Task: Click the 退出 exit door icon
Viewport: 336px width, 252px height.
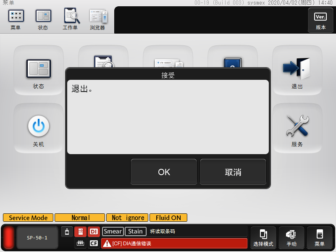Action: (x=297, y=71)
